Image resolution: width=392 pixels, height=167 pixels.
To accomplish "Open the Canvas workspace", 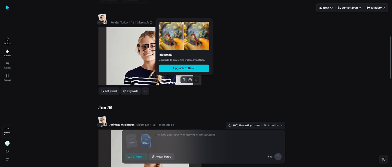I will 7,78.
